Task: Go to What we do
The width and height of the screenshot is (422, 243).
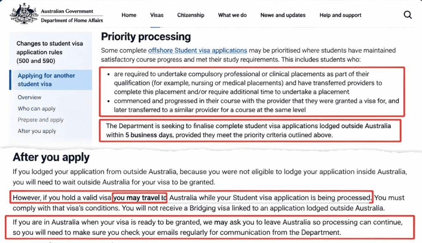Action: [x=232, y=15]
